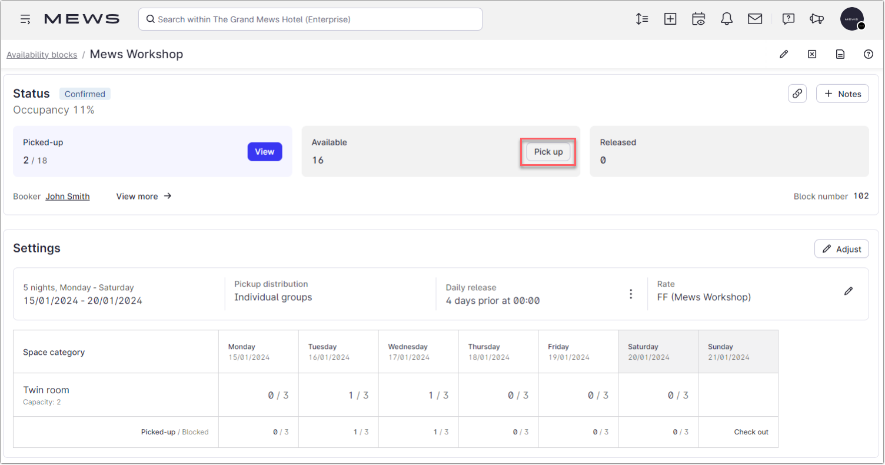This screenshot has width=885, height=465.
Task: Click the Twin room space category
Action: (46, 390)
